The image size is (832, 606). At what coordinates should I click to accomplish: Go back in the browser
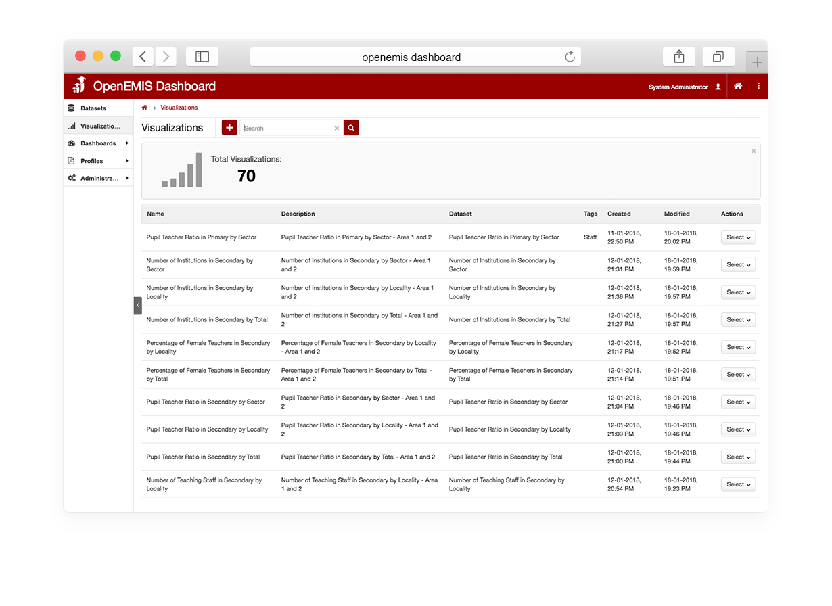point(143,57)
